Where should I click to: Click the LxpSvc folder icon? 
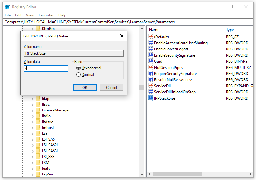click(38, 174)
